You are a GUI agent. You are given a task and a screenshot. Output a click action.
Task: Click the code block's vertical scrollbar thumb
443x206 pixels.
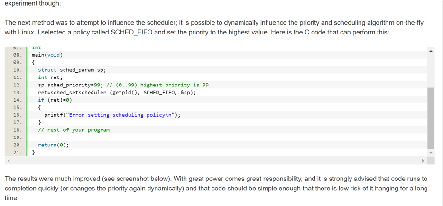tap(431, 118)
